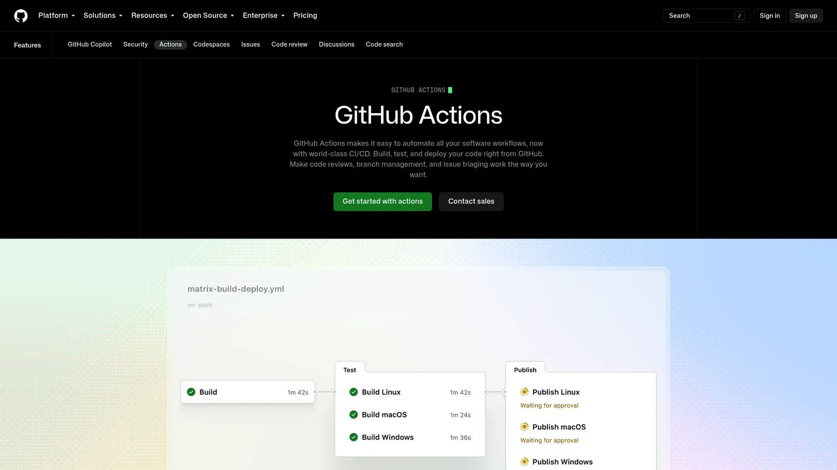Screen dimensions: 837x470
Task: Click the GitHub logo icon
Action: pos(21,15)
